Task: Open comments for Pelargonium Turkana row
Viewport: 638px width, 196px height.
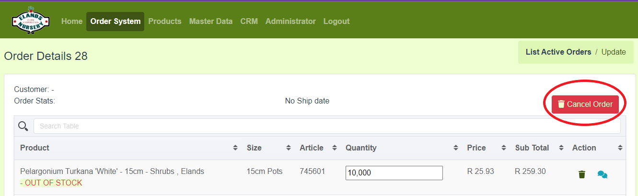Action: 603,174
